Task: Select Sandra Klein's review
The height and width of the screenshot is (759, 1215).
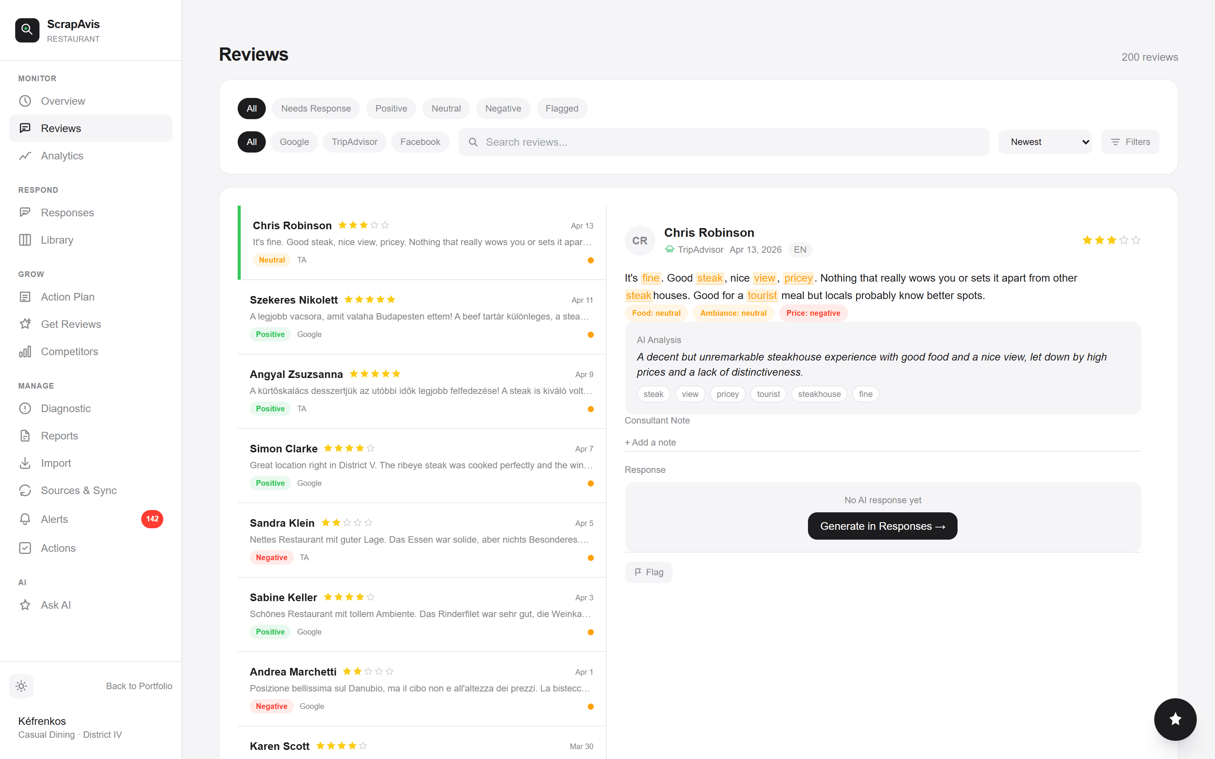Action: click(422, 540)
